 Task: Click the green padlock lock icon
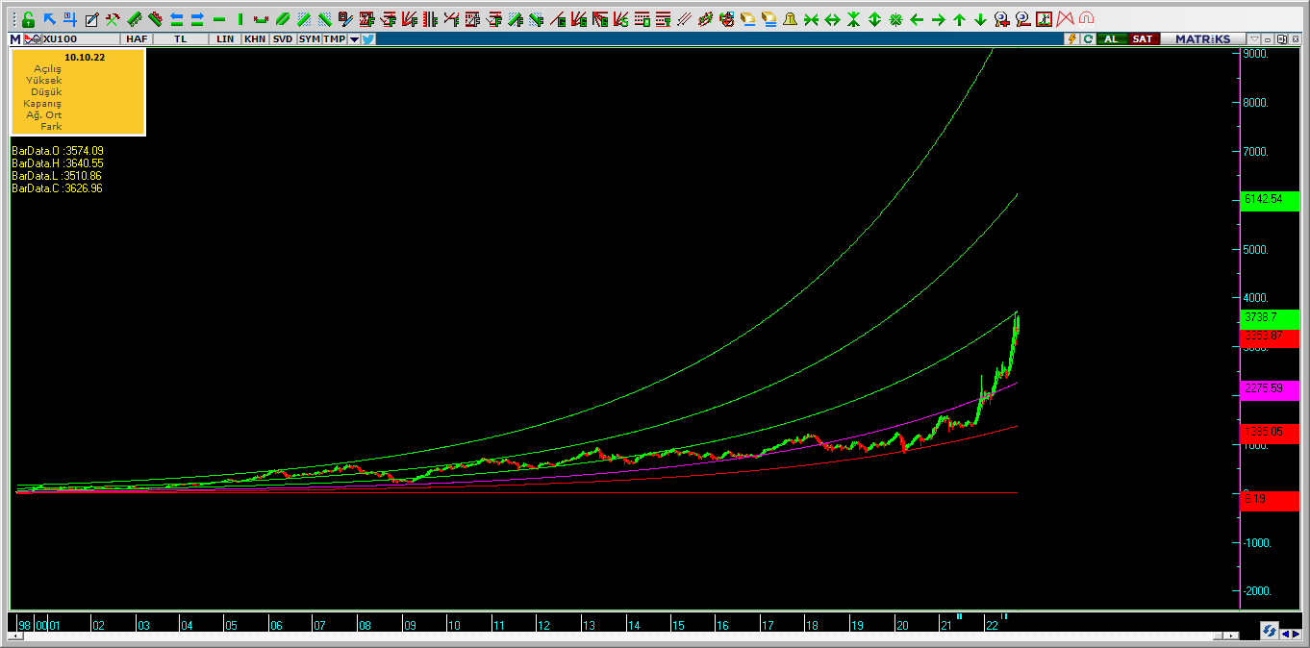point(28,19)
